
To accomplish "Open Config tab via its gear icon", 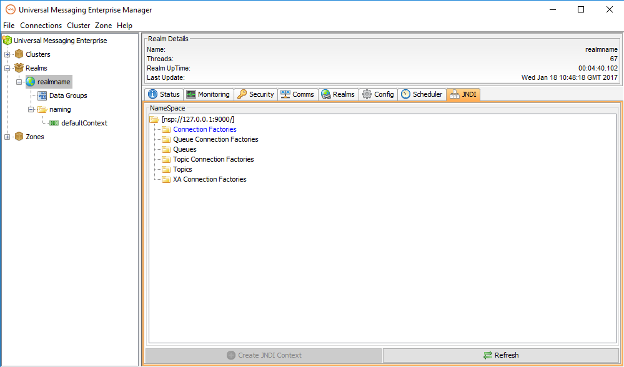I will (x=367, y=94).
